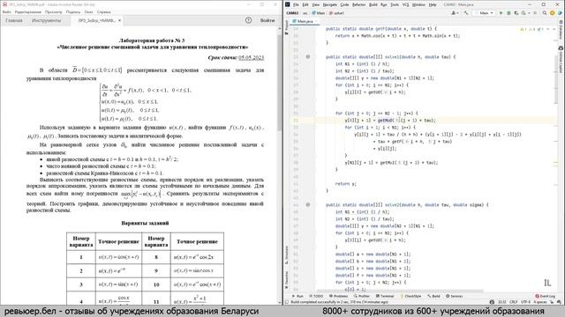Click the solve1 breadcrumb in navigation bar
This screenshot has height=317, width=565.
point(336,13)
